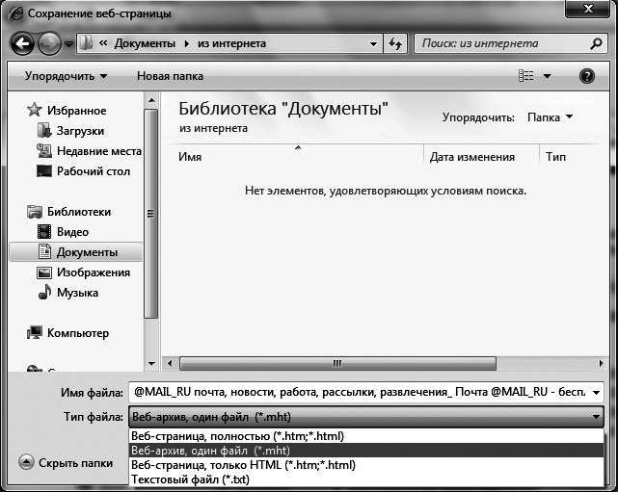Click the Видео film strip icon
Screen dimensions: 618x492
(44, 231)
